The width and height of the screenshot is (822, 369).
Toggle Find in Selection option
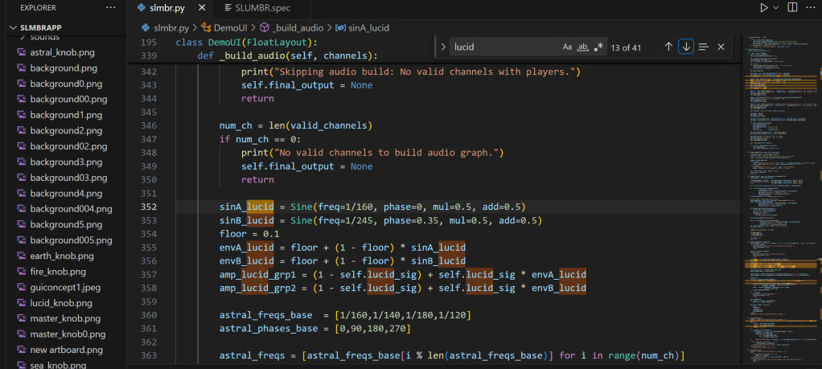click(704, 47)
